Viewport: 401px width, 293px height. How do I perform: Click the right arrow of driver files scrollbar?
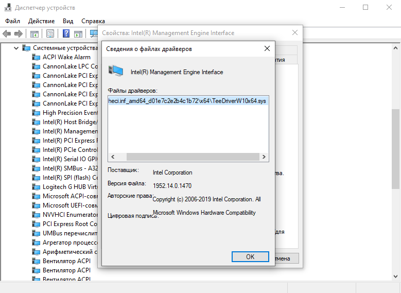[x=264, y=157]
